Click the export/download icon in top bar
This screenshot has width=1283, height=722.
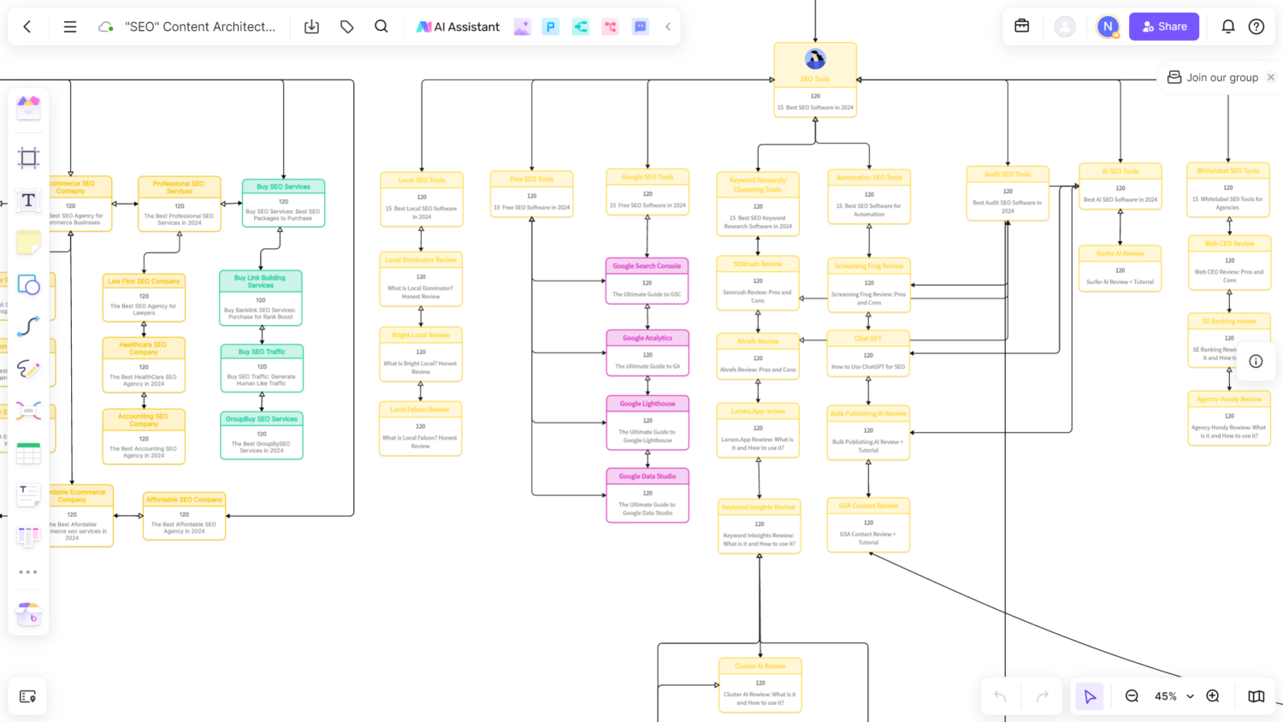tap(311, 27)
